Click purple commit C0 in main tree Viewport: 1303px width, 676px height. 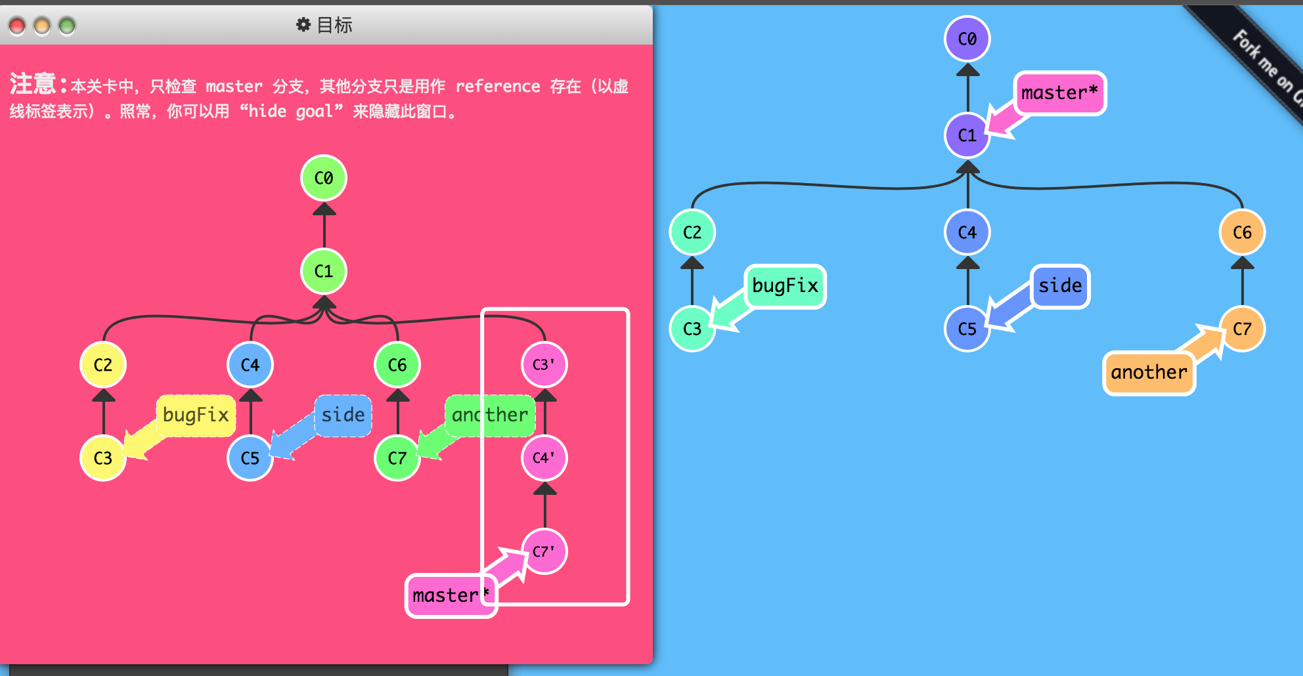(967, 39)
